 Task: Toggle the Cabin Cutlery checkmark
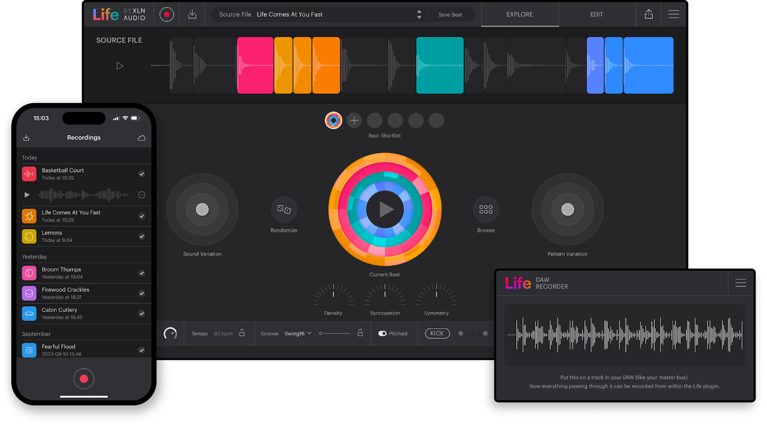tap(141, 313)
